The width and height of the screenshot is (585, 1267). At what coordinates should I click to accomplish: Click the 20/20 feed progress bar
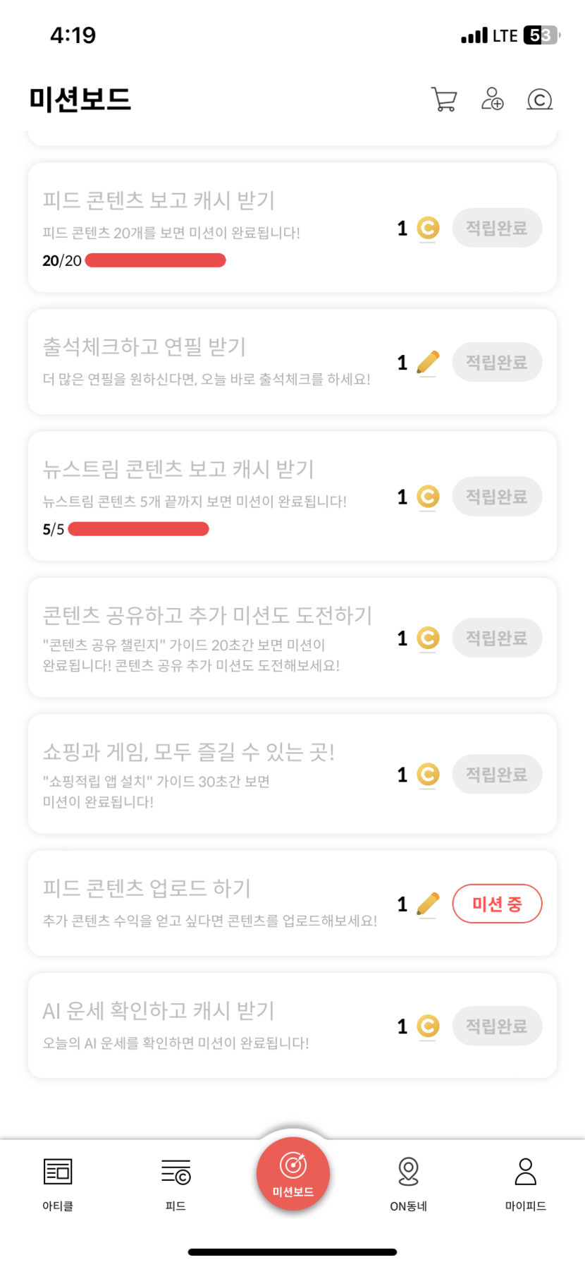click(x=155, y=260)
